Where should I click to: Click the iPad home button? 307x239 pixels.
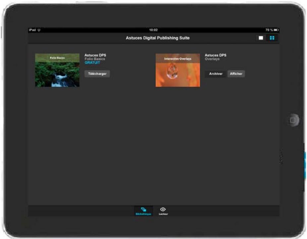click(x=293, y=120)
